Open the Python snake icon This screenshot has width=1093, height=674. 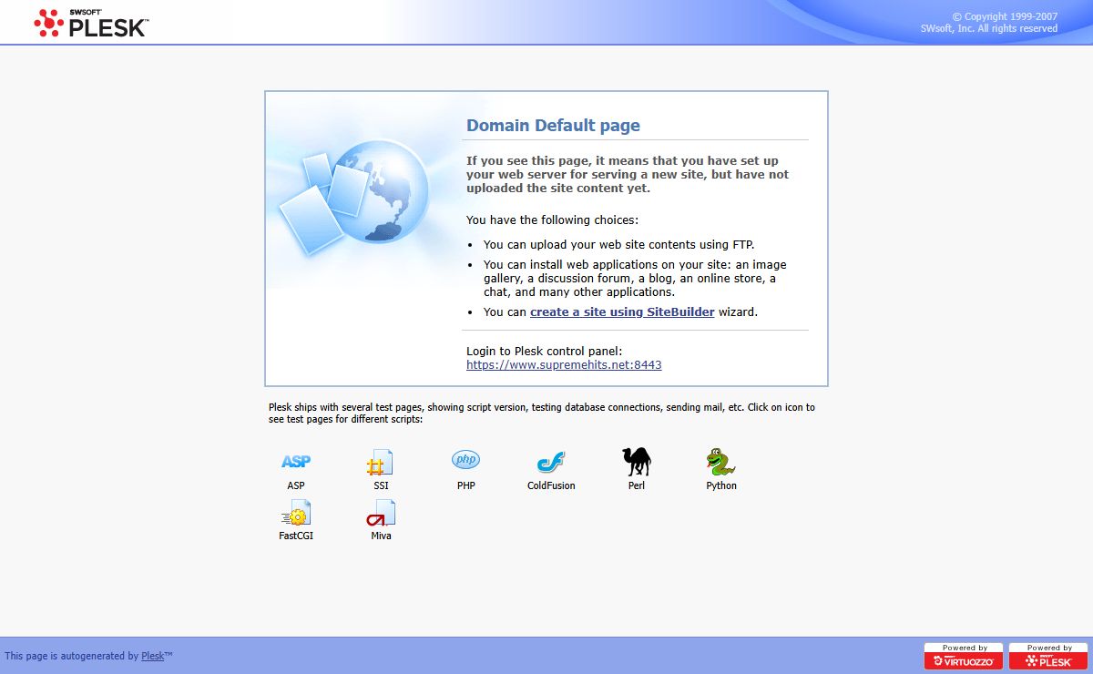point(721,462)
